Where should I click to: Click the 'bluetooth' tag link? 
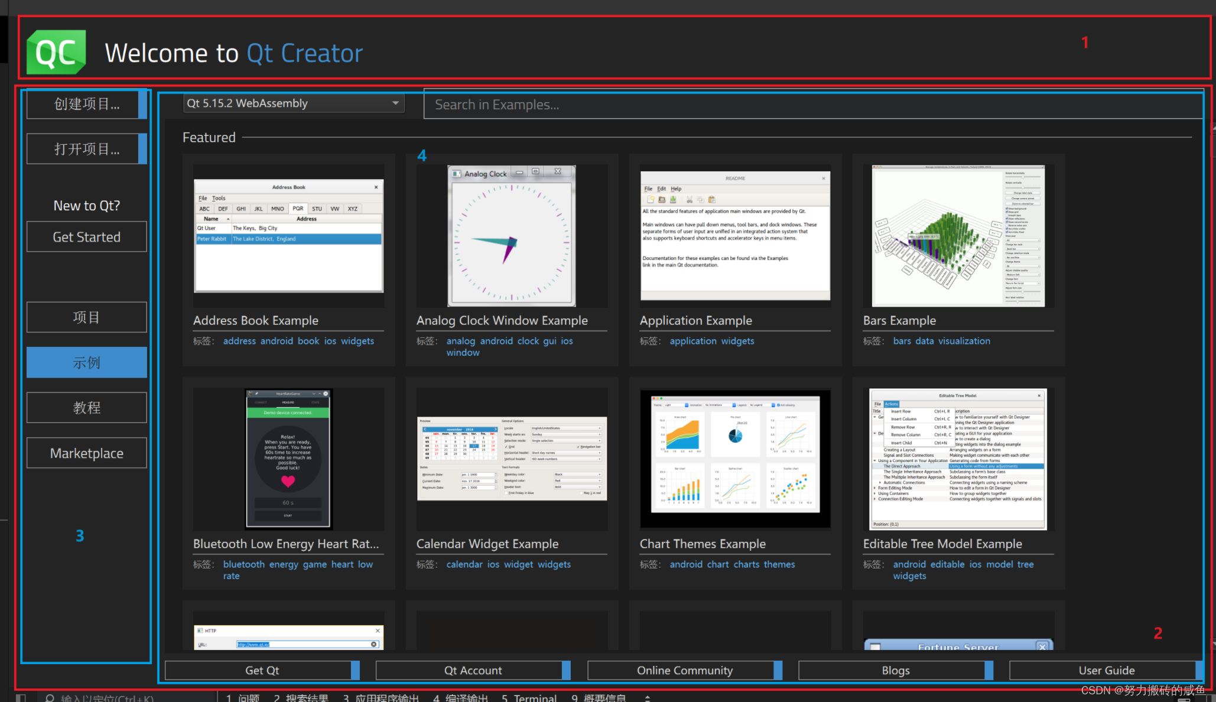[243, 564]
